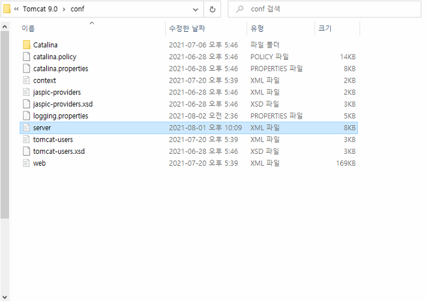Click the context XML file icon
Viewport: 428px width, 301px height.
pos(26,80)
